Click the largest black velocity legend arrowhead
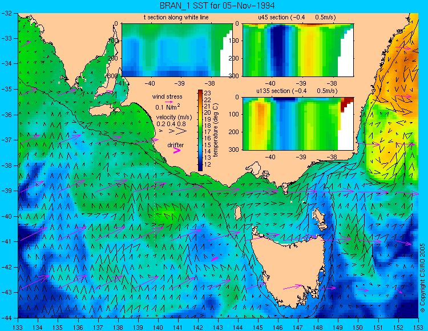Image resolution: width=428 pixels, height=331 pixels. (181, 131)
